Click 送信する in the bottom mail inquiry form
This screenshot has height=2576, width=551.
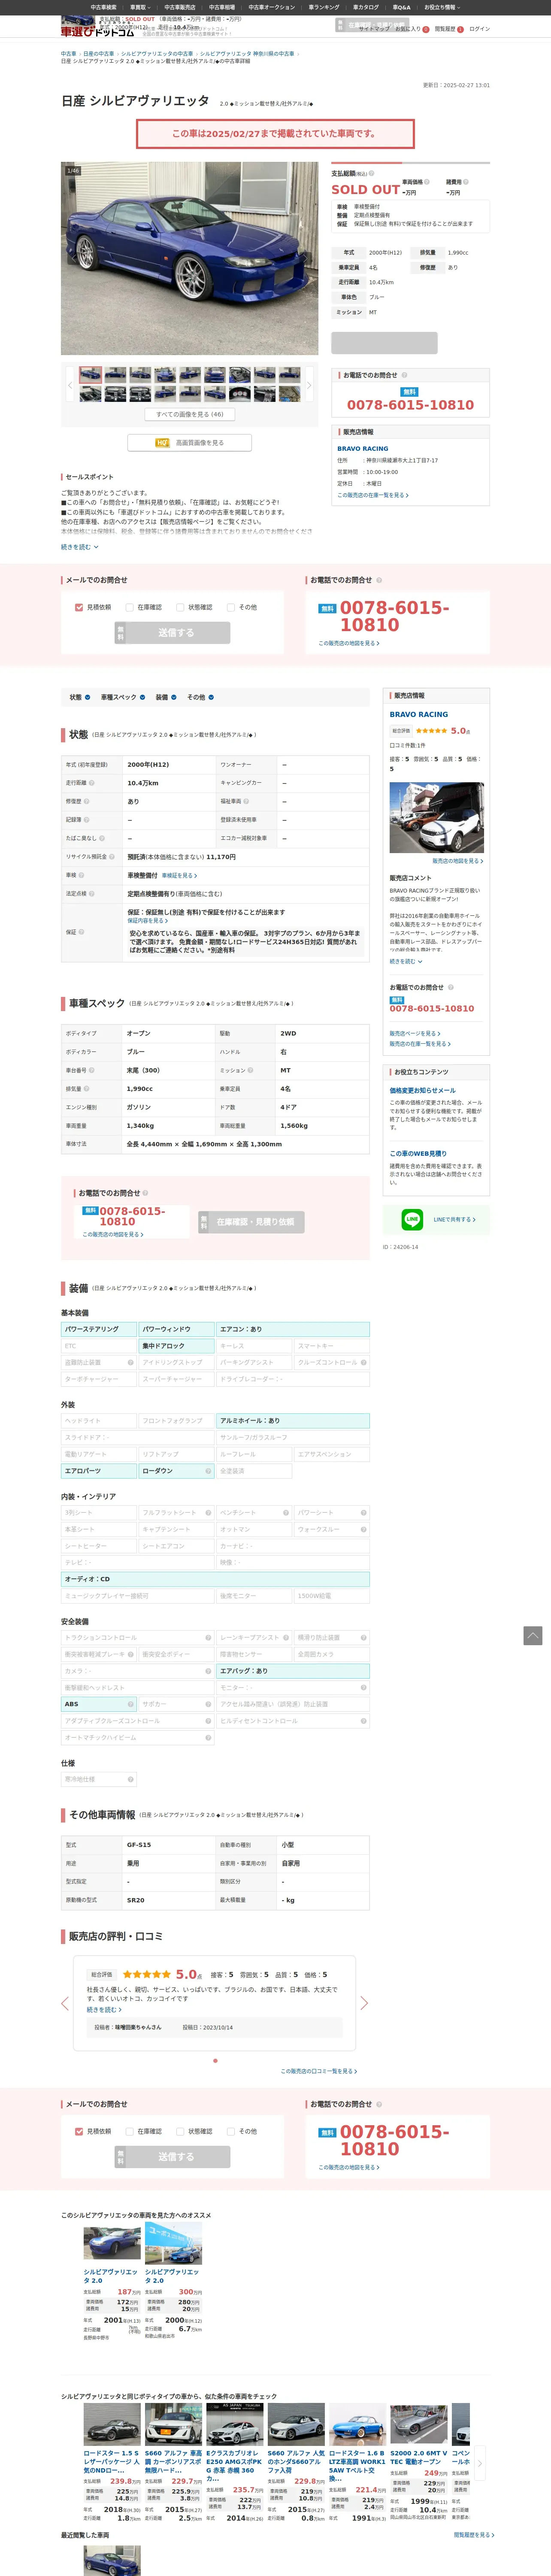pos(173,2157)
